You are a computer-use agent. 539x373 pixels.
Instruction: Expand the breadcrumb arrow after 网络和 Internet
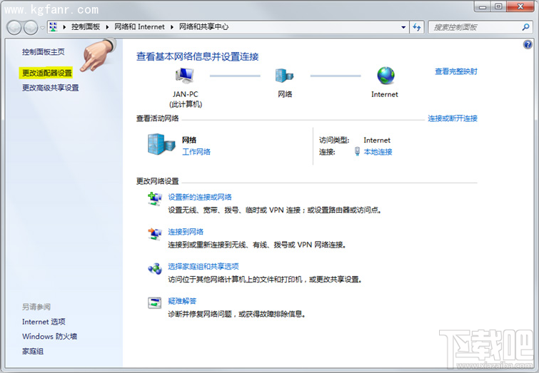pyautogui.click(x=172, y=27)
